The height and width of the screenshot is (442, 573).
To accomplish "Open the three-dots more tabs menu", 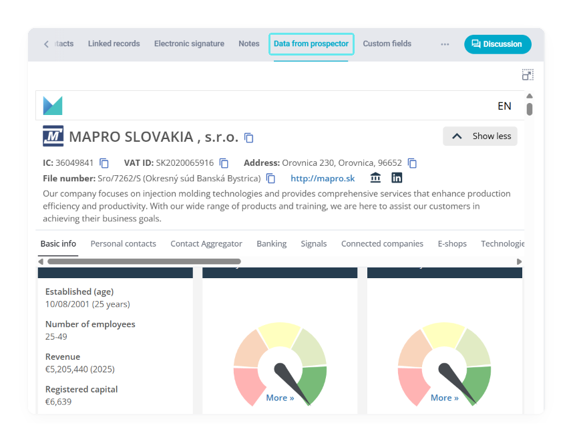I will 445,44.
